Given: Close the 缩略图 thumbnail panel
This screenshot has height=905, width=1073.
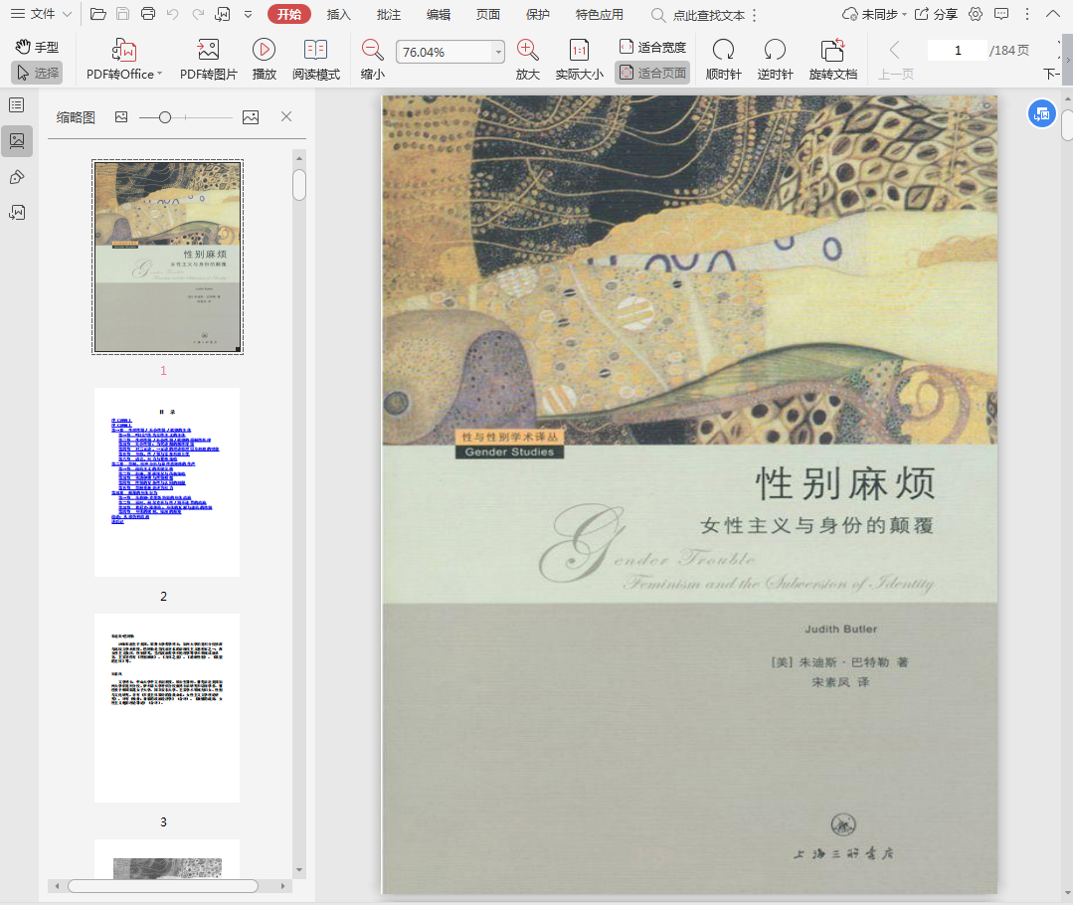Looking at the screenshot, I should tap(286, 117).
